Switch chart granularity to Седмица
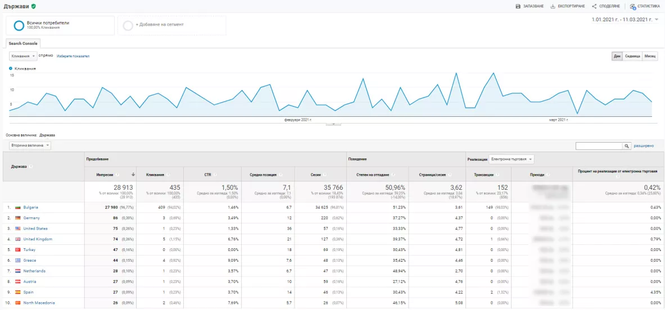This screenshot has height=310, width=665. [x=632, y=56]
